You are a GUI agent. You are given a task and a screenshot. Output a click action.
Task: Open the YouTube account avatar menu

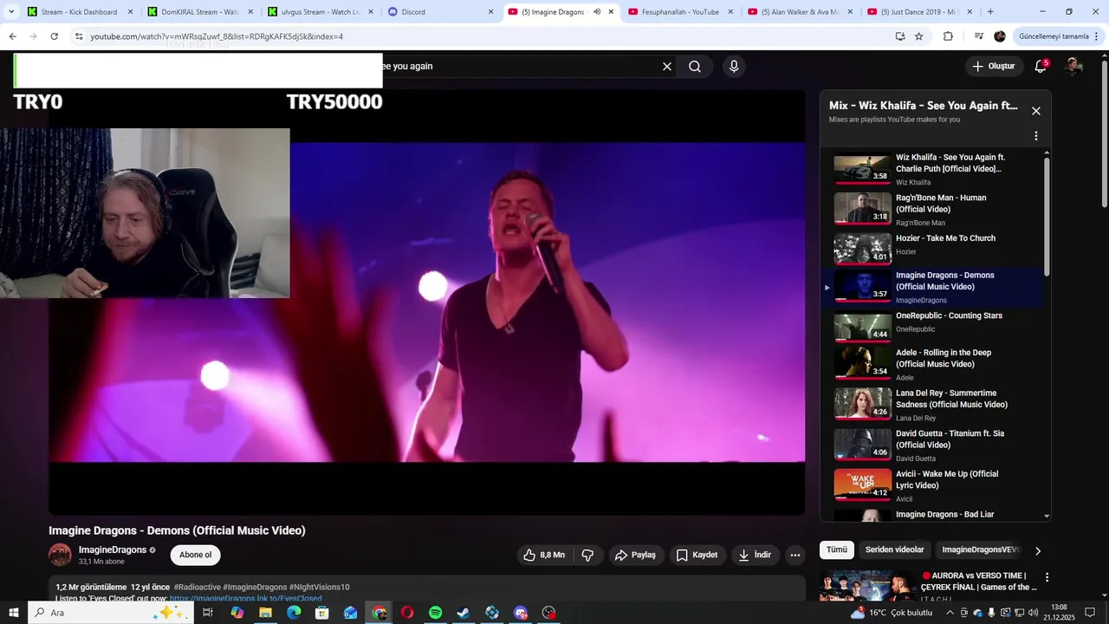(1074, 67)
